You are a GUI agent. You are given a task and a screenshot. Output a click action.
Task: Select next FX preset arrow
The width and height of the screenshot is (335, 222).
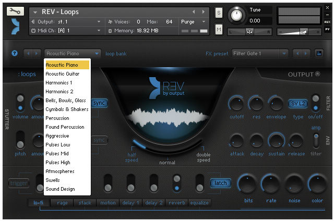tap(305, 53)
